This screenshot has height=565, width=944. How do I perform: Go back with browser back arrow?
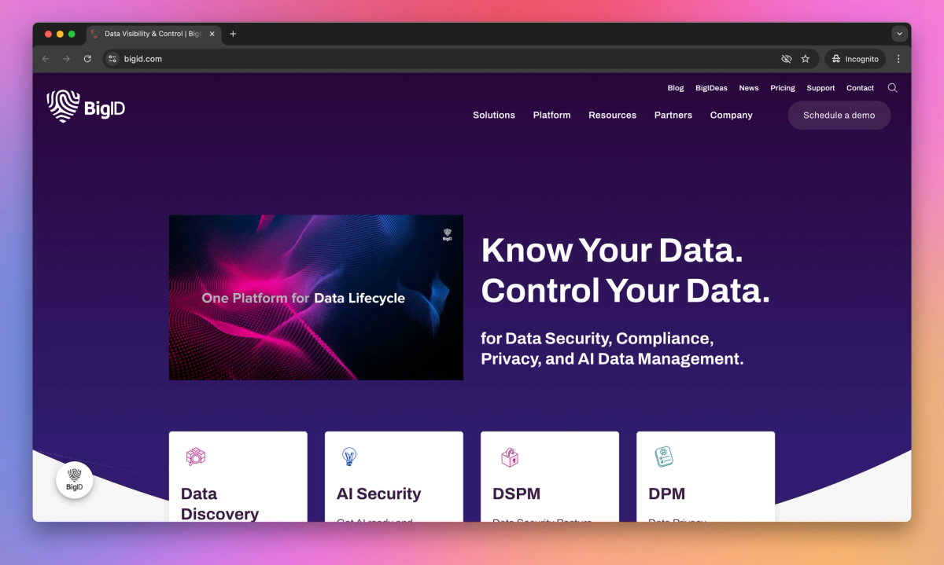click(x=46, y=59)
